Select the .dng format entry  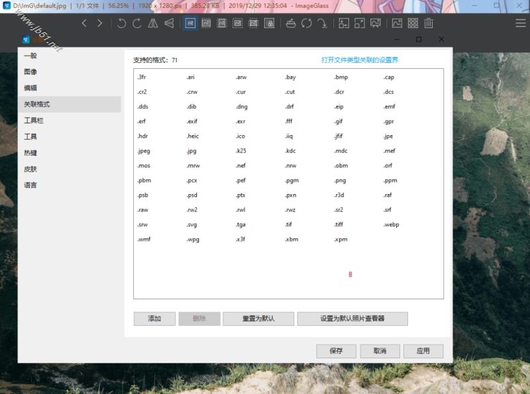241,107
